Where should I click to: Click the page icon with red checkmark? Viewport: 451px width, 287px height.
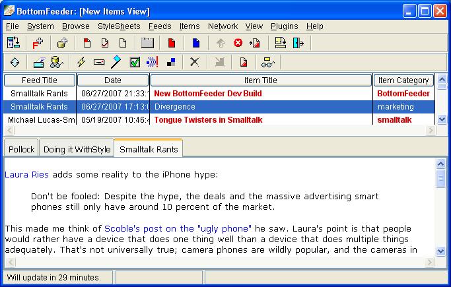[x=105, y=43]
